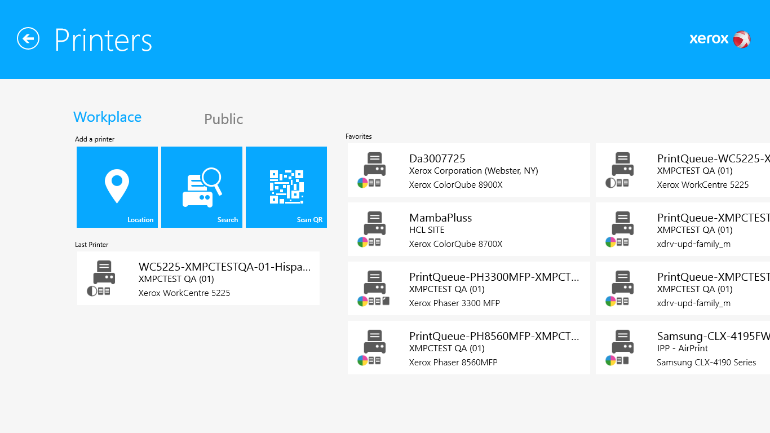Open the printer Search tool
This screenshot has height=433, width=770.
[201, 187]
